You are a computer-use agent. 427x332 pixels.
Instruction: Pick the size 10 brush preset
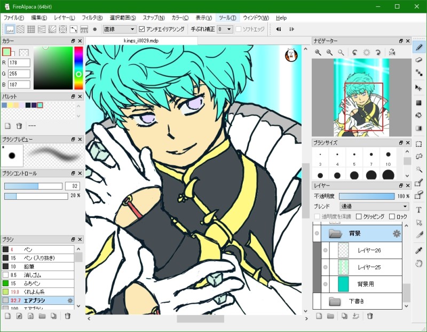pyautogui.click(x=388, y=158)
